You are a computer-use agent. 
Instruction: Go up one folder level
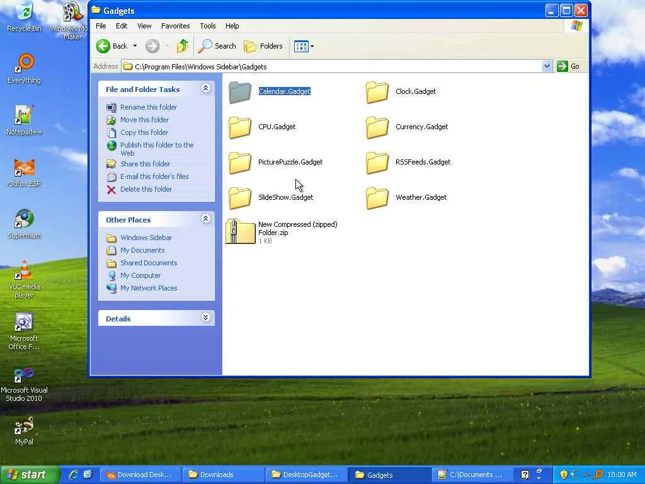tap(182, 46)
